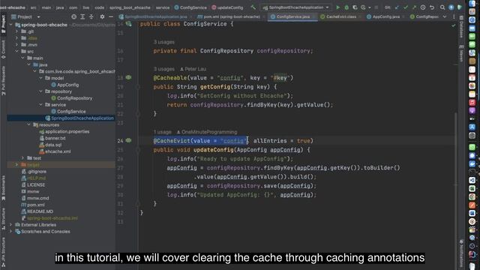This screenshot has width=480, height=270.
Task: Click the rollback undo arrow icon
Action: 432,7
